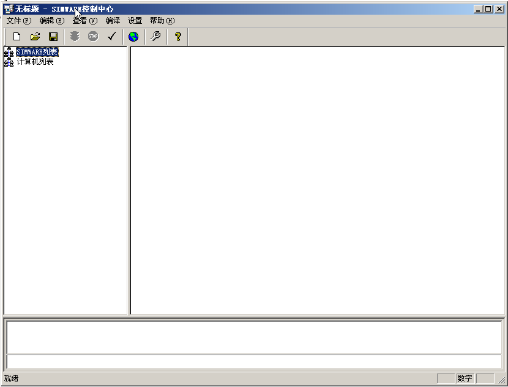Open the 文件(F) menu
The width and height of the screenshot is (508, 387).
[x=18, y=21]
